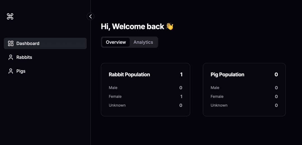Image resolution: width=302 pixels, height=145 pixels.
Task: Click the Rabbits person icon
Action: pyautogui.click(x=11, y=57)
